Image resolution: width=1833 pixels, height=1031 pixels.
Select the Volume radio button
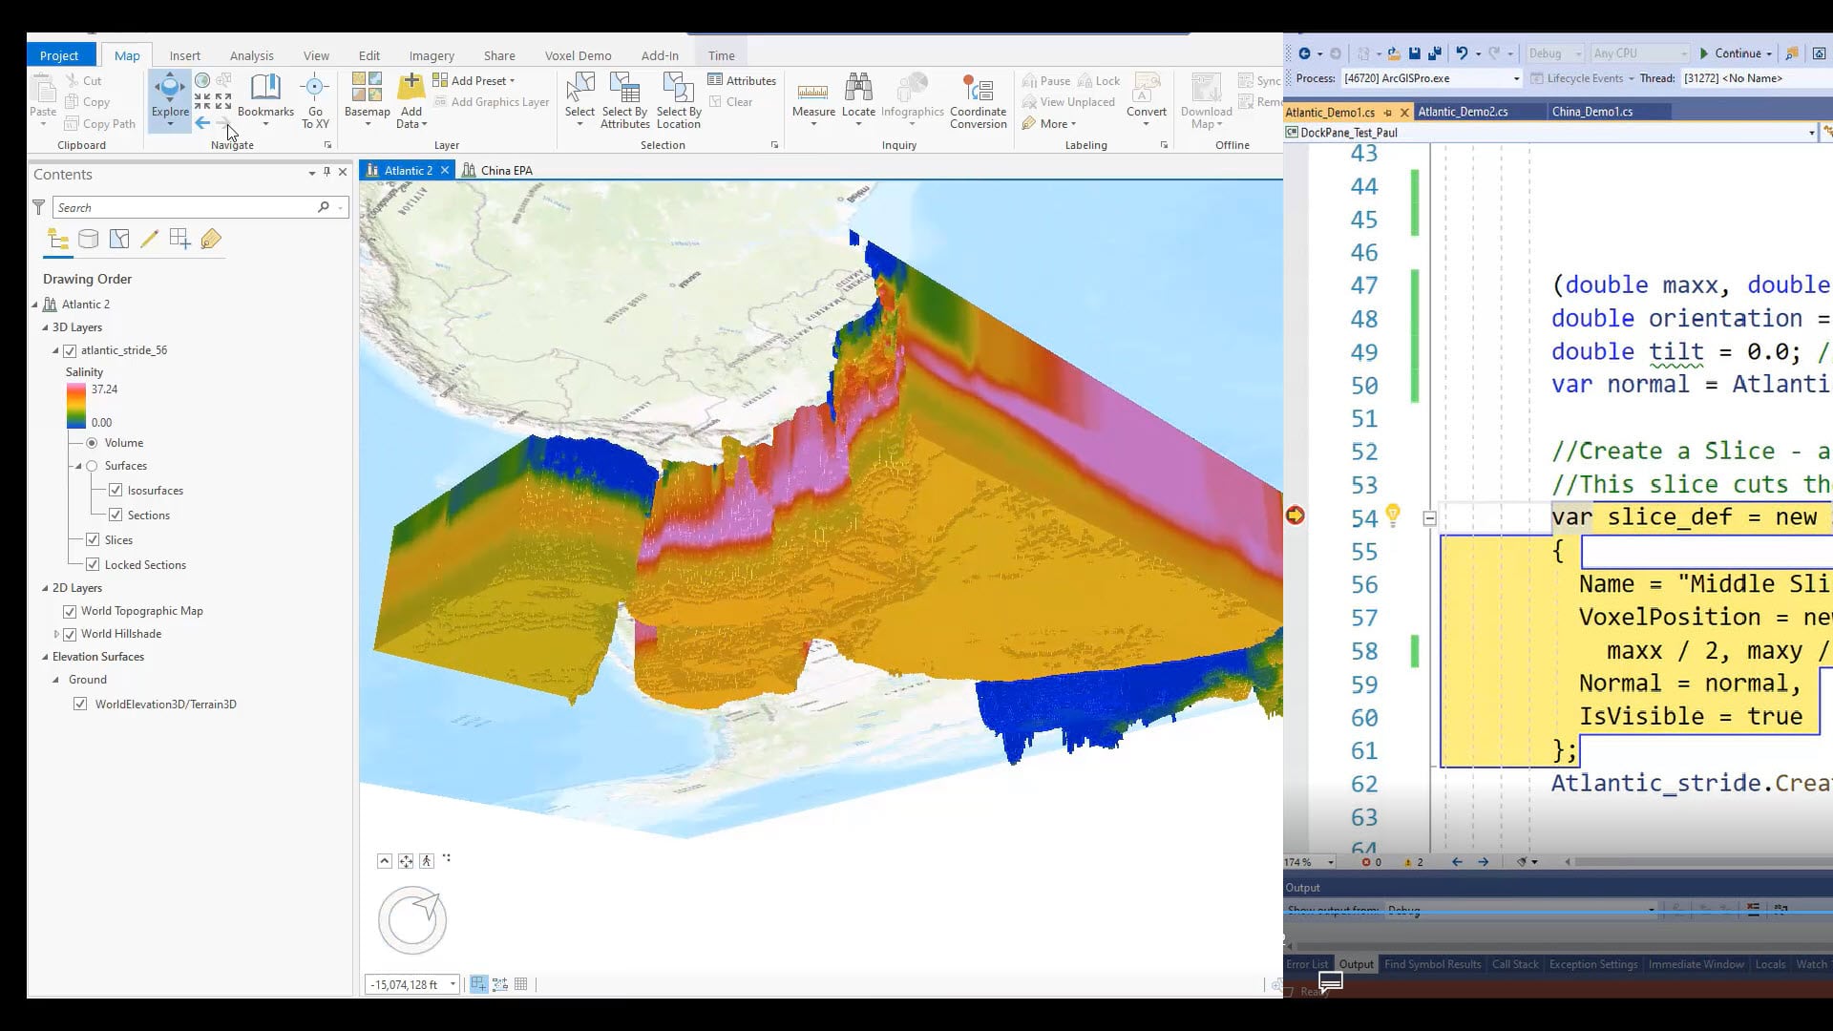[x=92, y=443]
